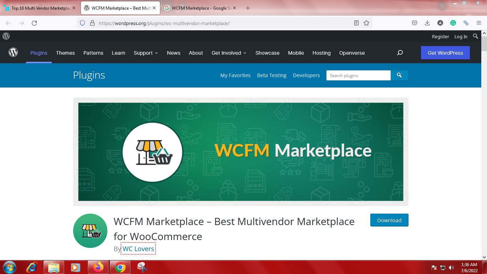
Task: Click the page vertical scrollbar down arrow
Action: pyautogui.click(x=484, y=257)
